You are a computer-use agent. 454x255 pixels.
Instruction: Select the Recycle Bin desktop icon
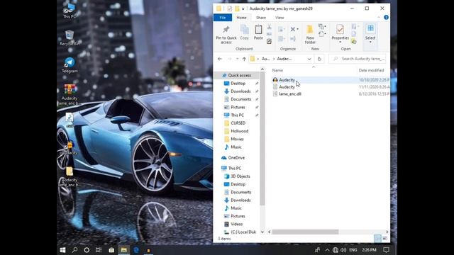(70, 38)
